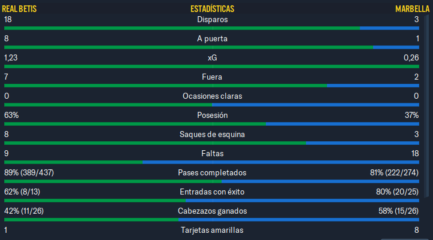Click Real Betis 89% (389/437) value
Screen dimensions: 433x240
(x=29, y=173)
